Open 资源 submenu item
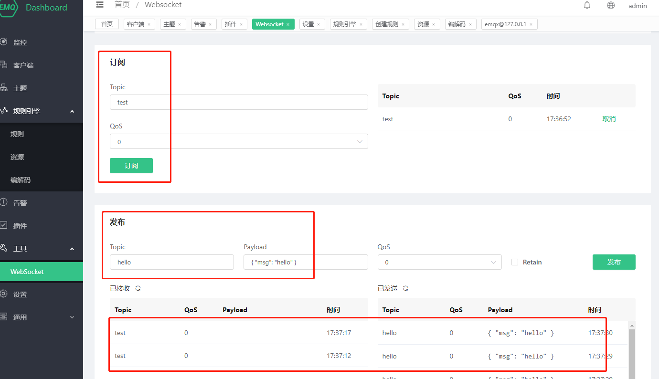Image resolution: width=659 pixels, height=379 pixels. (42, 157)
